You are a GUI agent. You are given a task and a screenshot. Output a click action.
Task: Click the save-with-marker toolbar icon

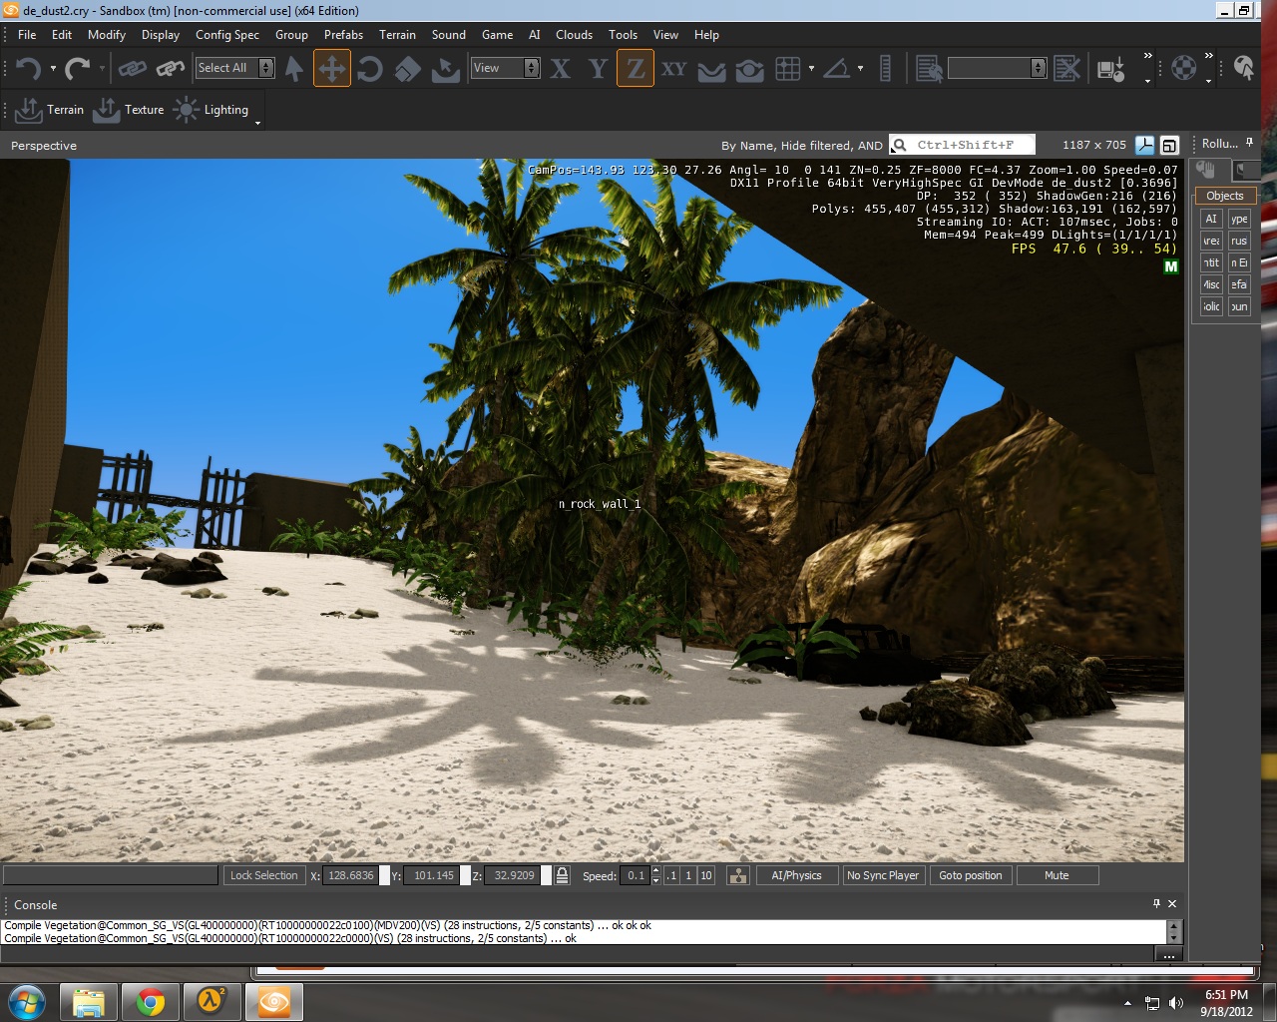point(1110,68)
